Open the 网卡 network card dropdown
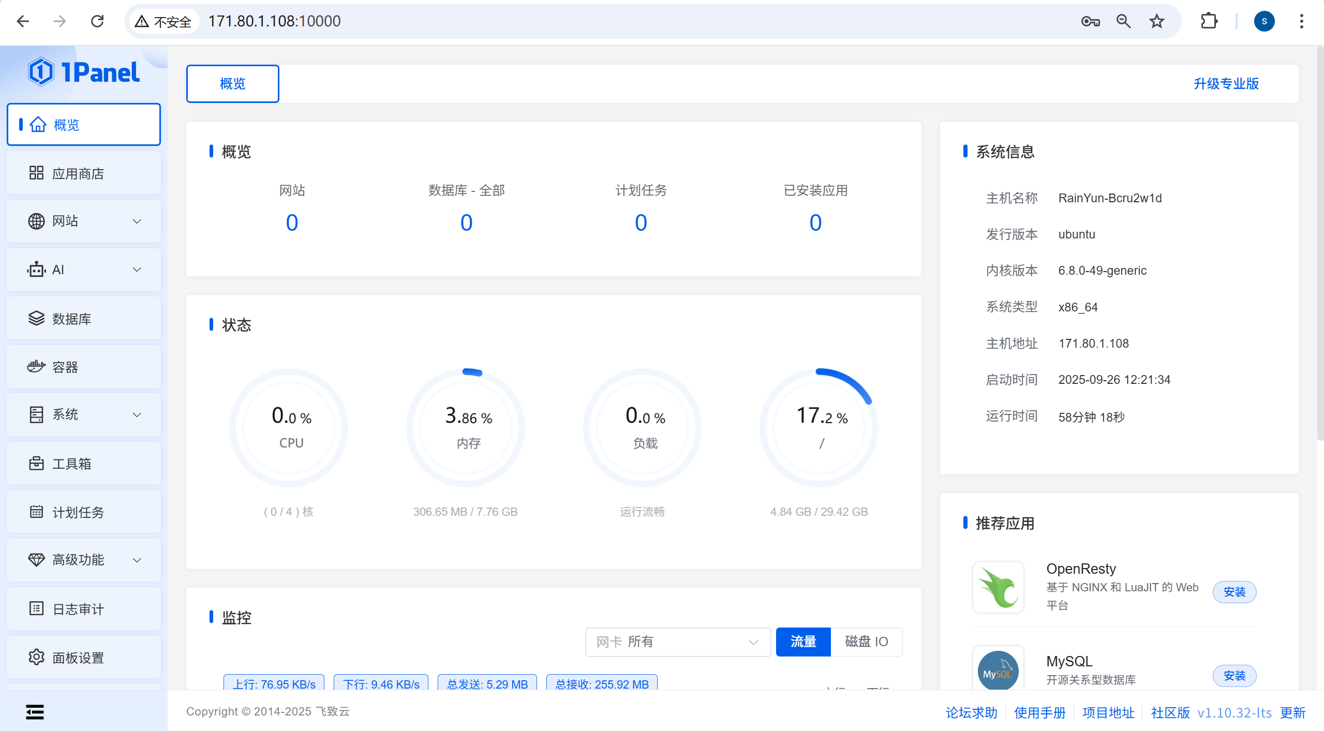1324x731 pixels. [677, 642]
